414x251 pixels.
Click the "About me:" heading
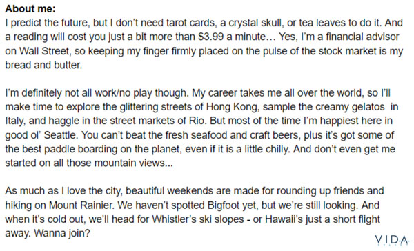pos(30,9)
